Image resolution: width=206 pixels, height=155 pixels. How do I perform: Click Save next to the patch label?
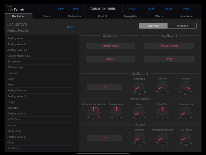(61, 9)
